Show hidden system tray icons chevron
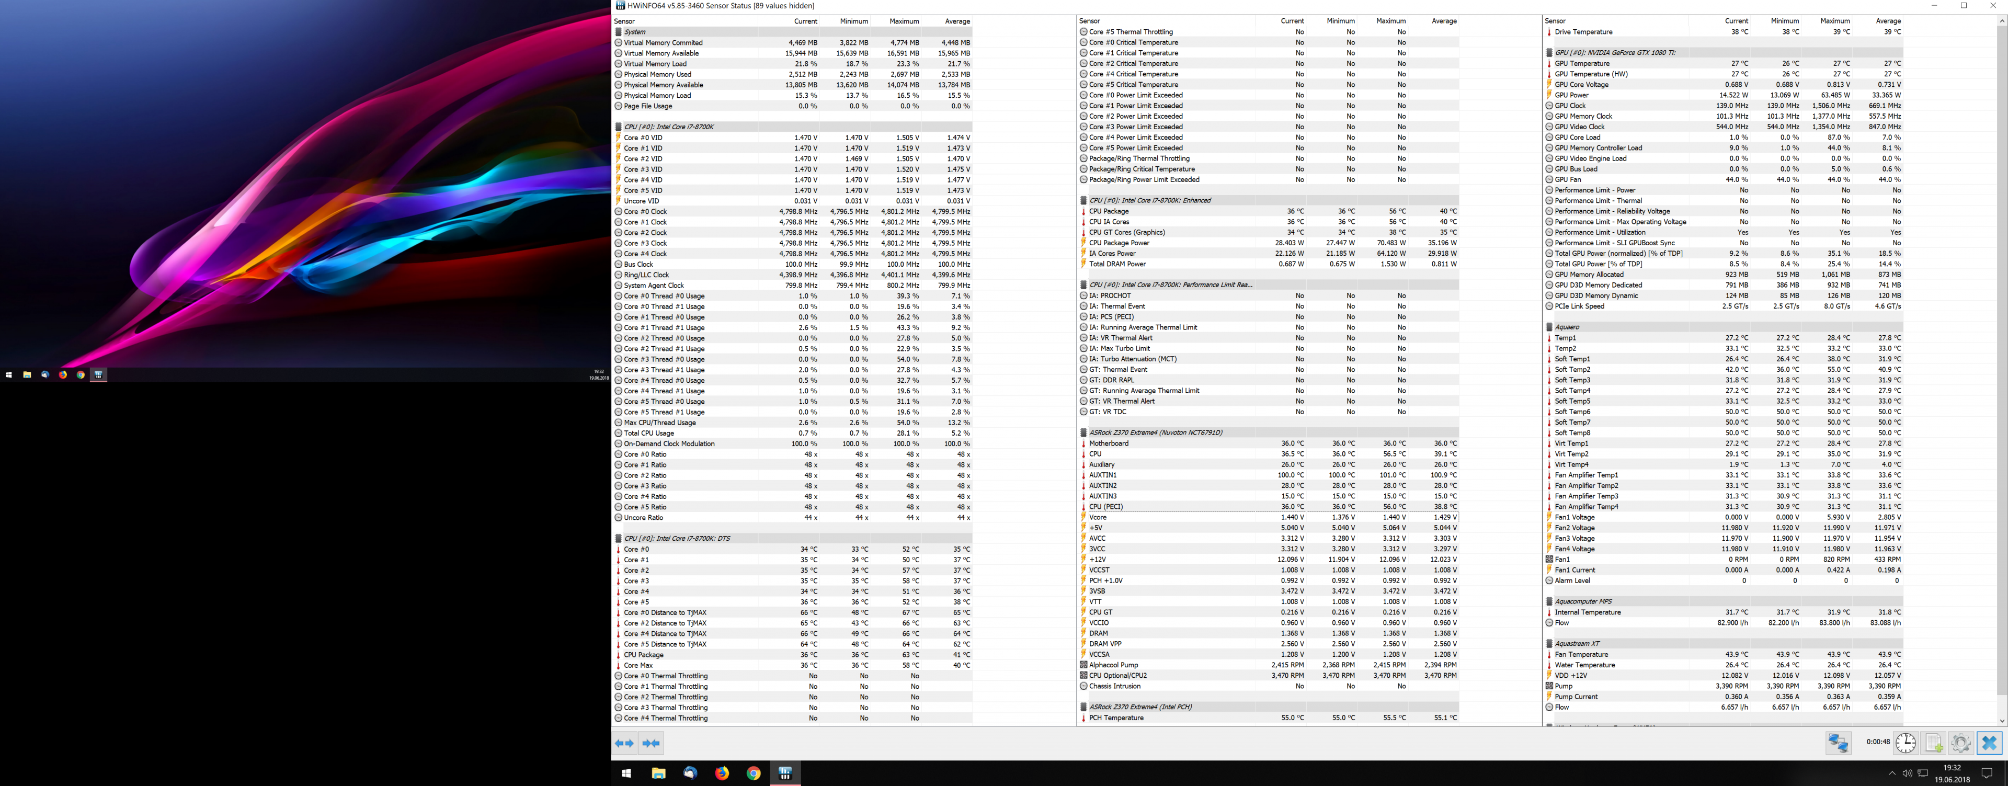Screen dimensions: 2008x786 [x=1892, y=773]
